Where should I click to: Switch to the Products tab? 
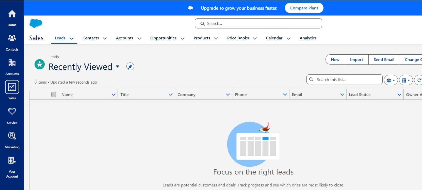(x=202, y=38)
